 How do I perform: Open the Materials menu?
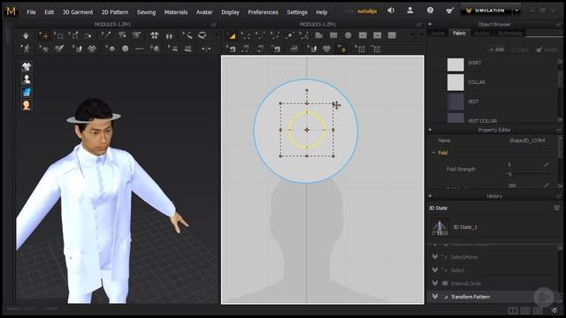pyautogui.click(x=176, y=11)
